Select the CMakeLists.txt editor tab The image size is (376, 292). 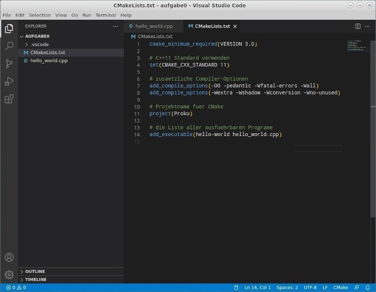click(212, 26)
